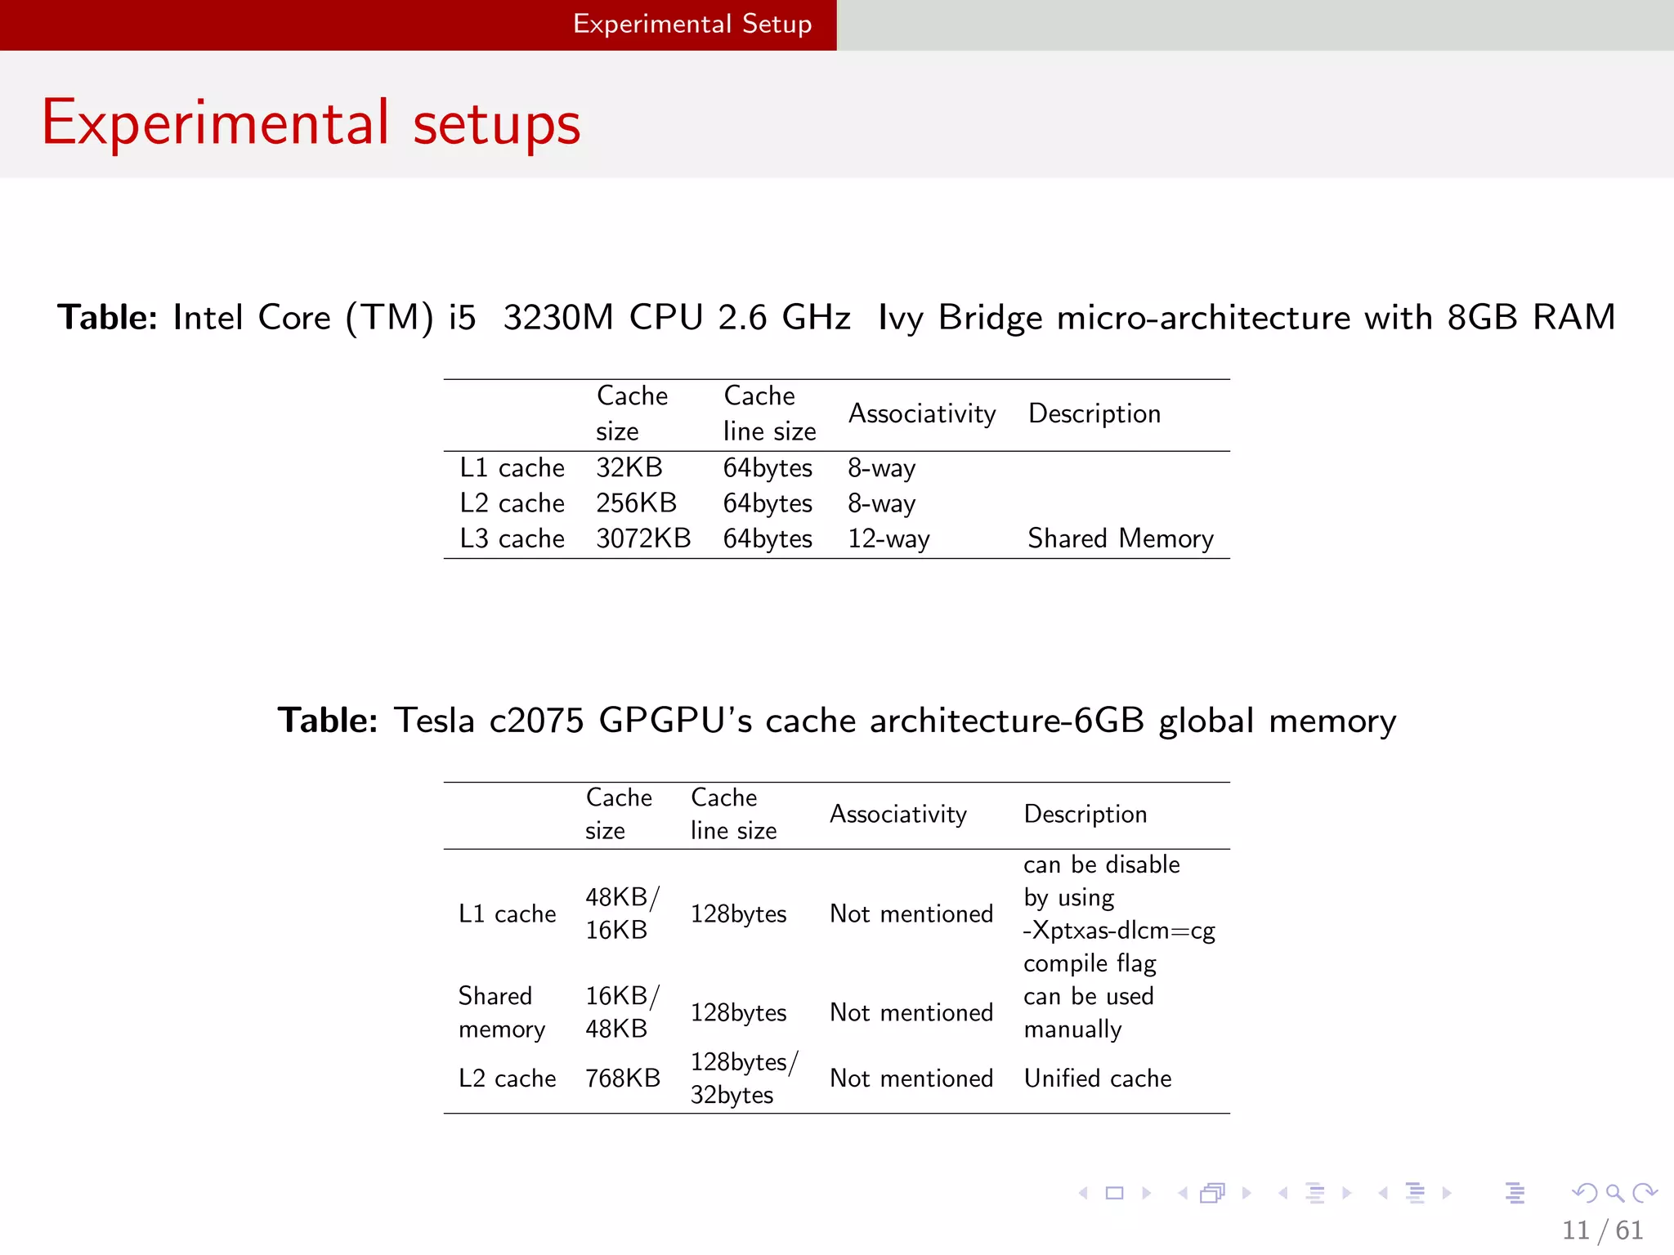Click the go-back curved arrow icon
1674x1255 pixels.
click(x=1584, y=1193)
